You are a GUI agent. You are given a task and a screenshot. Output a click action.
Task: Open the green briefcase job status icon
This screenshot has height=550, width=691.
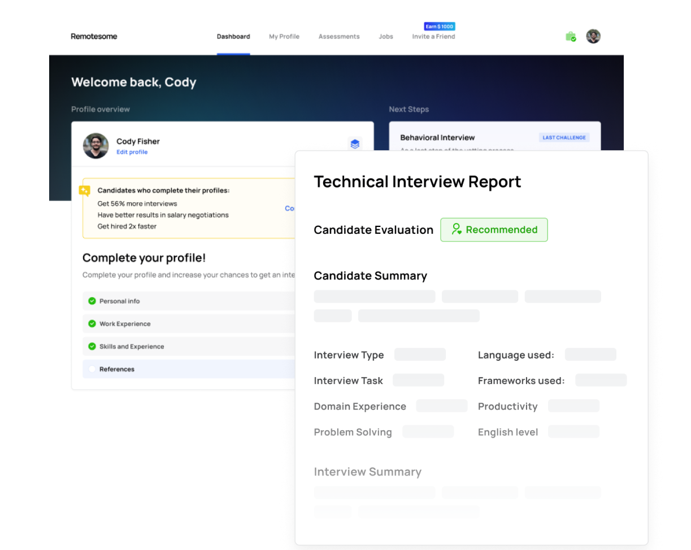pos(571,37)
